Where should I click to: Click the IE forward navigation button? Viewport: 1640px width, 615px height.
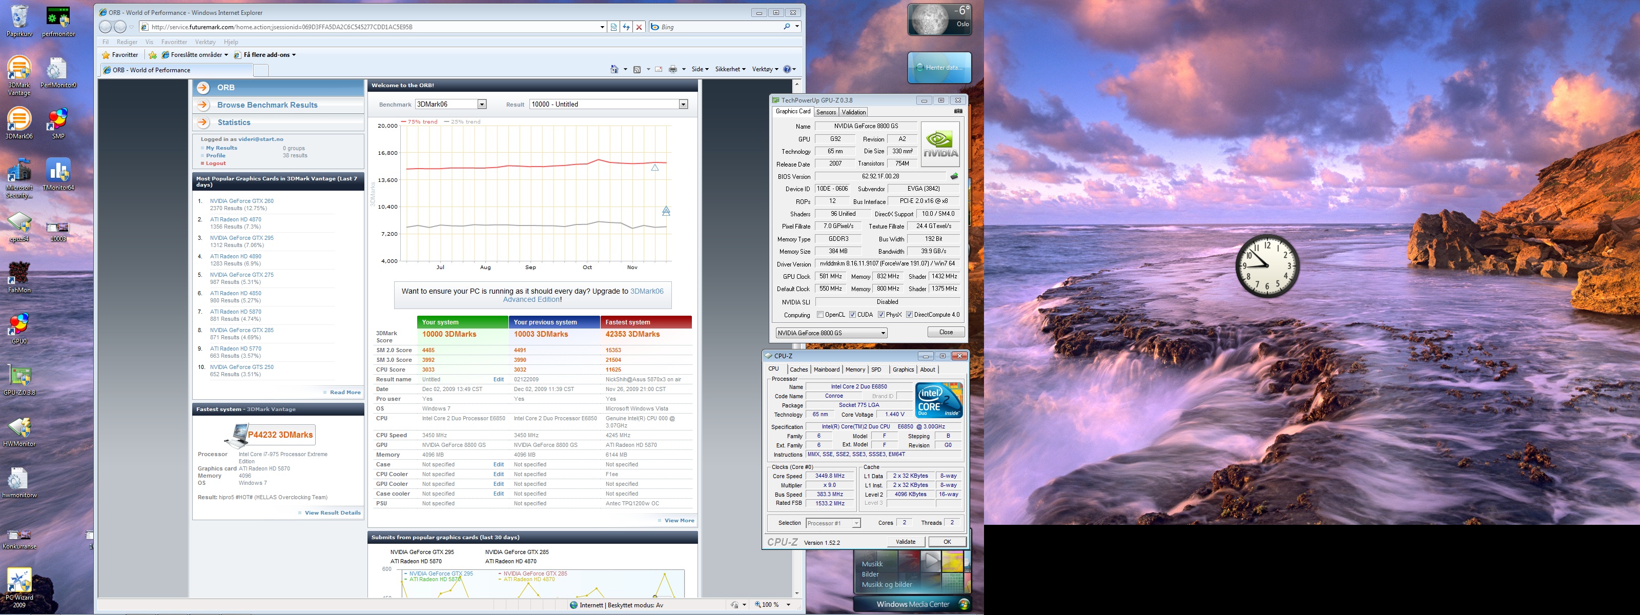(x=120, y=27)
